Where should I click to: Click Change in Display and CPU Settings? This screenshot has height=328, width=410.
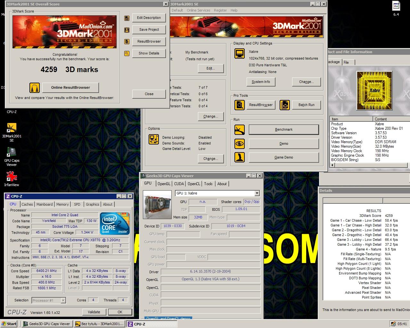tap(306, 82)
